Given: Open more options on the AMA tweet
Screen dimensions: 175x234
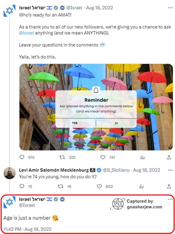Looking at the screenshot, I should pos(170,8).
